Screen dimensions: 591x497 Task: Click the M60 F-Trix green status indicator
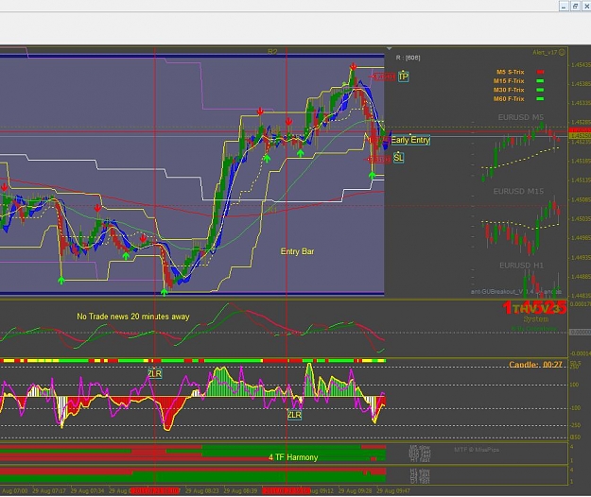[x=540, y=99]
